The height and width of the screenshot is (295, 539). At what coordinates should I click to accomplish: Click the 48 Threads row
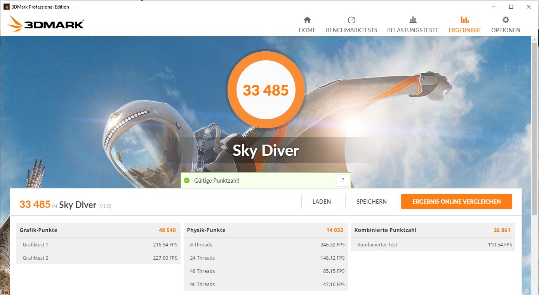pos(266,271)
